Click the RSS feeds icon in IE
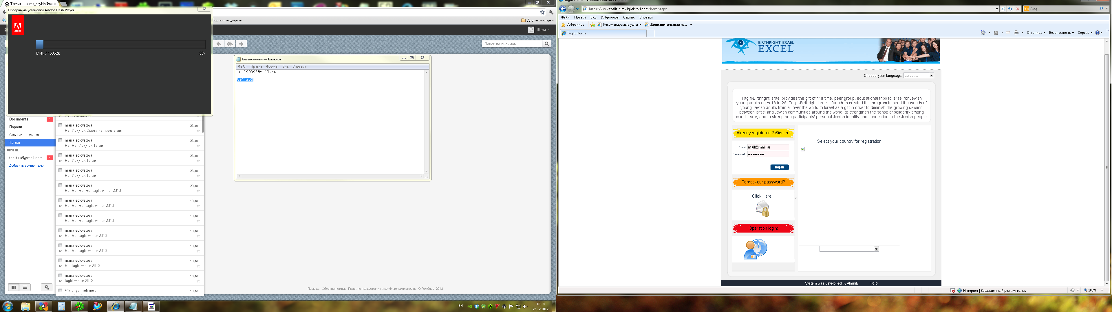Screen dimensions: 1112x312 (x=996, y=33)
